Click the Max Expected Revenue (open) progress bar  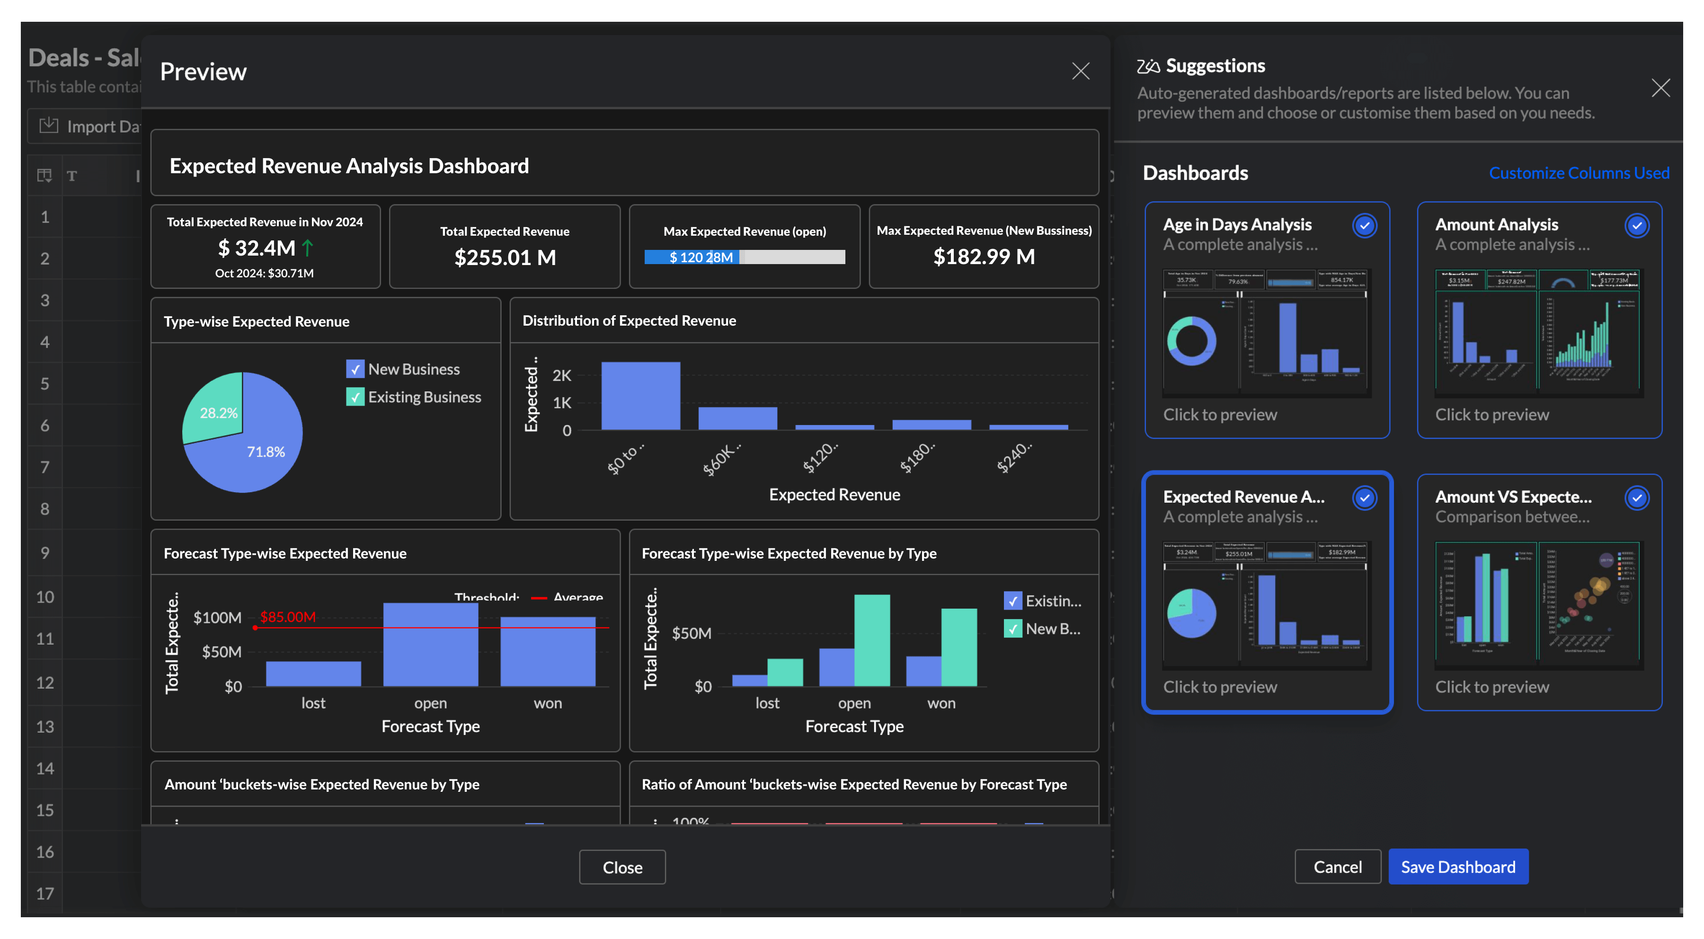(x=744, y=257)
